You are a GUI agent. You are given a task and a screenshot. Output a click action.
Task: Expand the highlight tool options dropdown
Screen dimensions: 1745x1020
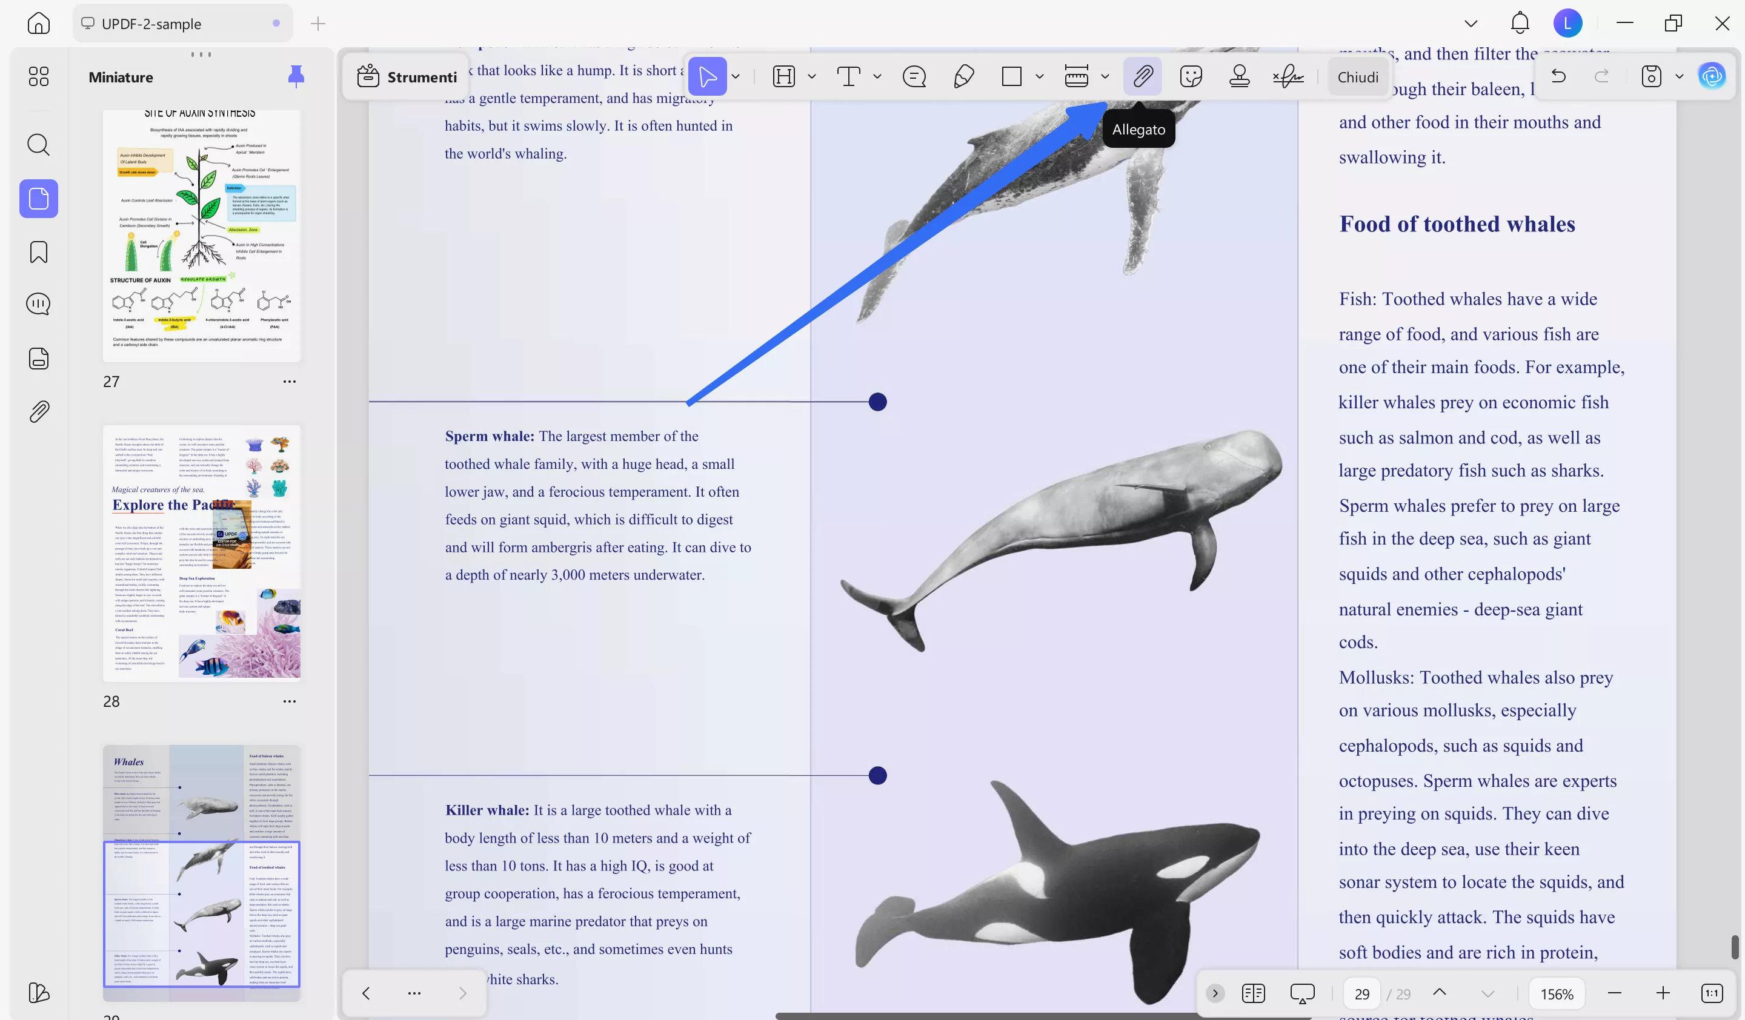tap(811, 76)
